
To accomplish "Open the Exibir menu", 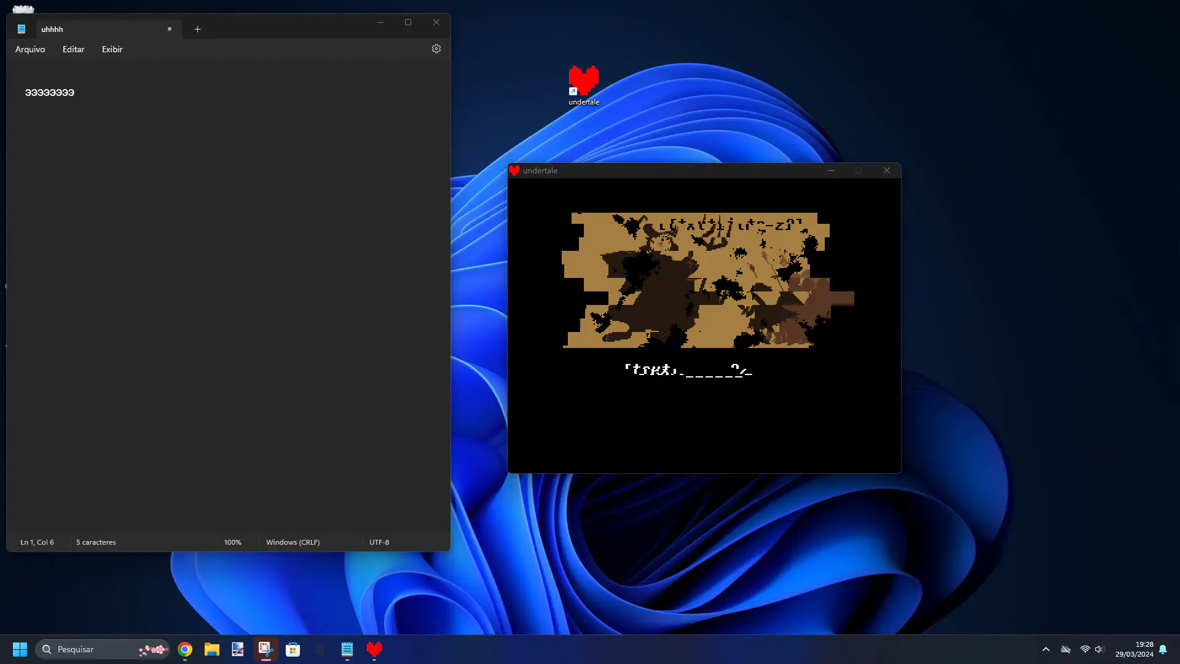I will 112,49.
